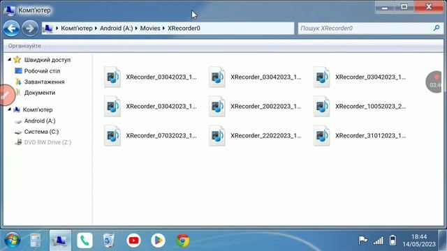447x251 pixels.
Task: Click the media icon of XRecorder_10052023 file
Action: [x=321, y=106]
